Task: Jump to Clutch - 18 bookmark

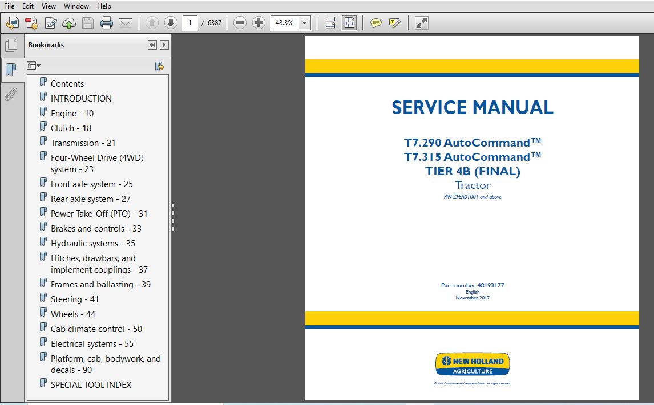Action: pyautogui.click(x=71, y=128)
